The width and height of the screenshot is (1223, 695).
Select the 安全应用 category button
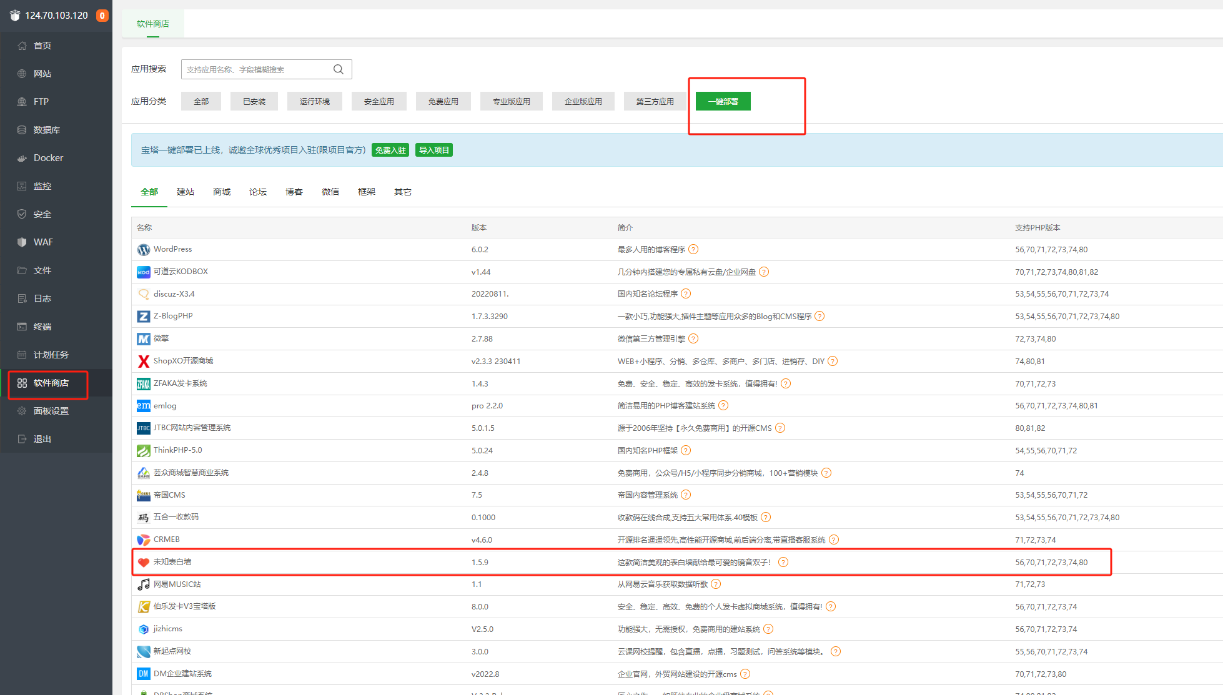(x=379, y=101)
